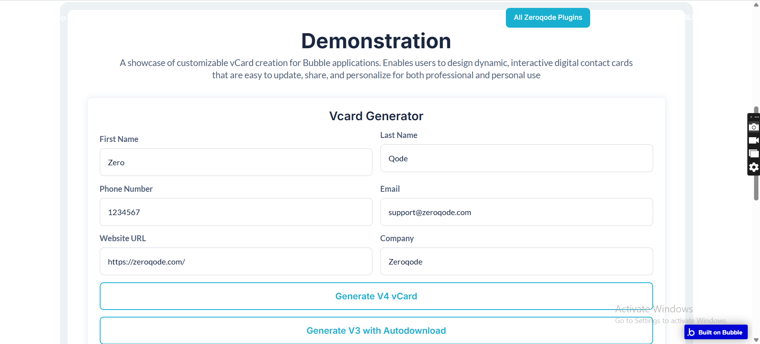
Task: Open the gallery windows icon
Action: (754, 154)
